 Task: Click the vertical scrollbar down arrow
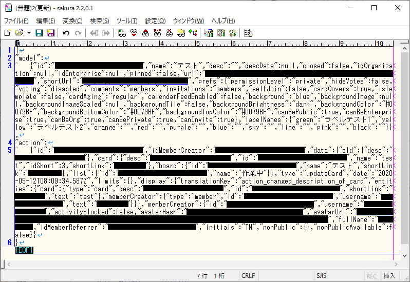[x=404, y=256]
